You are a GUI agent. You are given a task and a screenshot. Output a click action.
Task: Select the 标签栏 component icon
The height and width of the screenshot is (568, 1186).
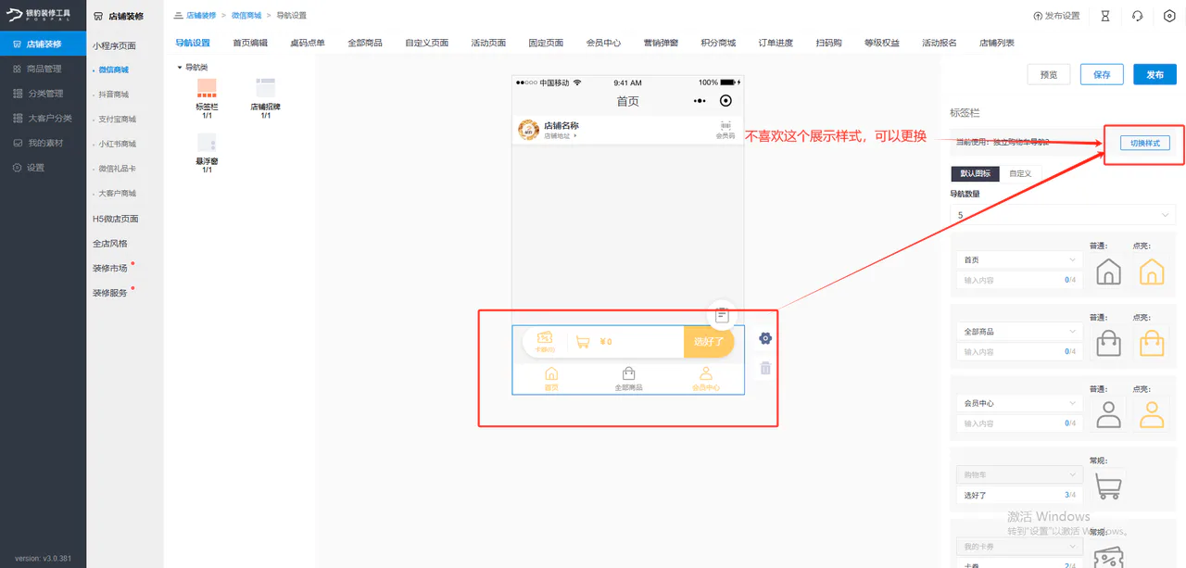tap(207, 88)
